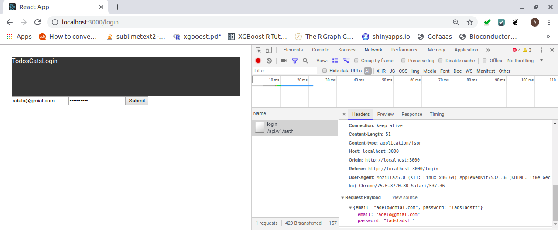The height and width of the screenshot is (230, 558).
Task: Activate the inspect element picker icon
Action: (x=258, y=50)
